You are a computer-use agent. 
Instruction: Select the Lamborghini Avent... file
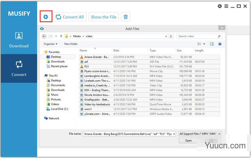point(149,76)
